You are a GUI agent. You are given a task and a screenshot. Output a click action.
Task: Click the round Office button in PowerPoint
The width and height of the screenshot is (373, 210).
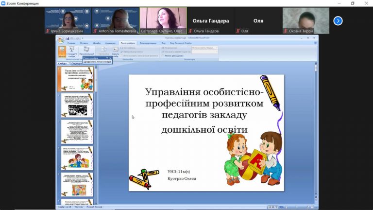[61, 40]
